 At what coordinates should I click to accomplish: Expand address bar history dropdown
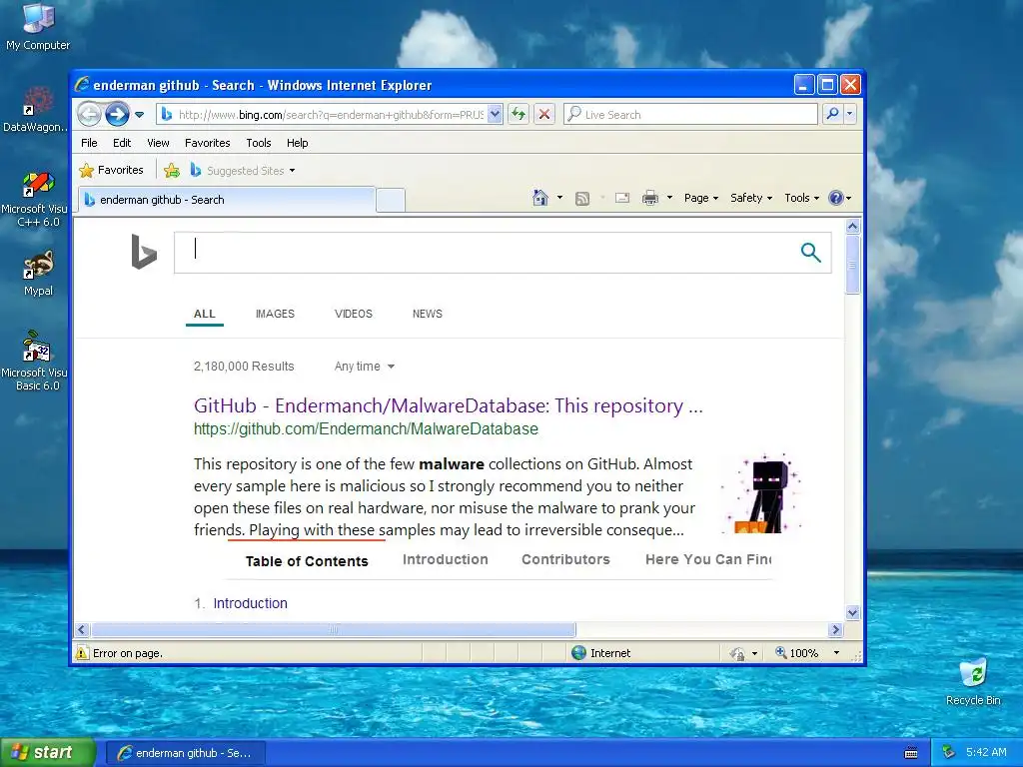495,114
